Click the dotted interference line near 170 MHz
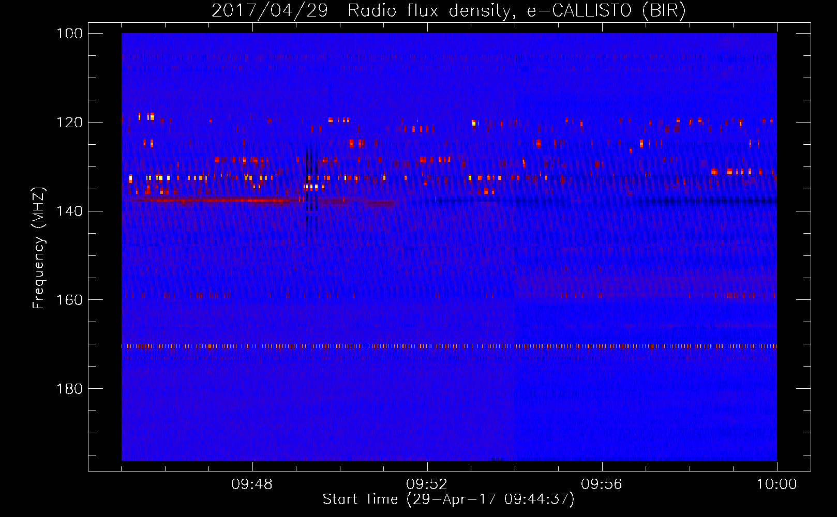Viewport: 837px width, 517px height. coord(449,346)
